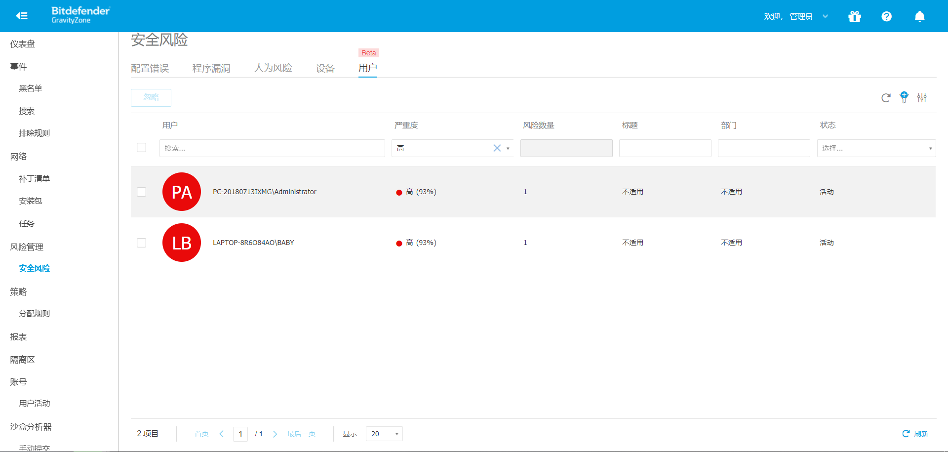Open the column settings sliders icon
Image resolution: width=948 pixels, height=452 pixels.
point(922,98)
